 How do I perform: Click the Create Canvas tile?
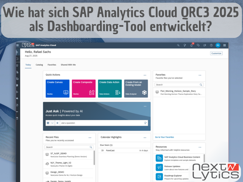click(x=57, y=89)
